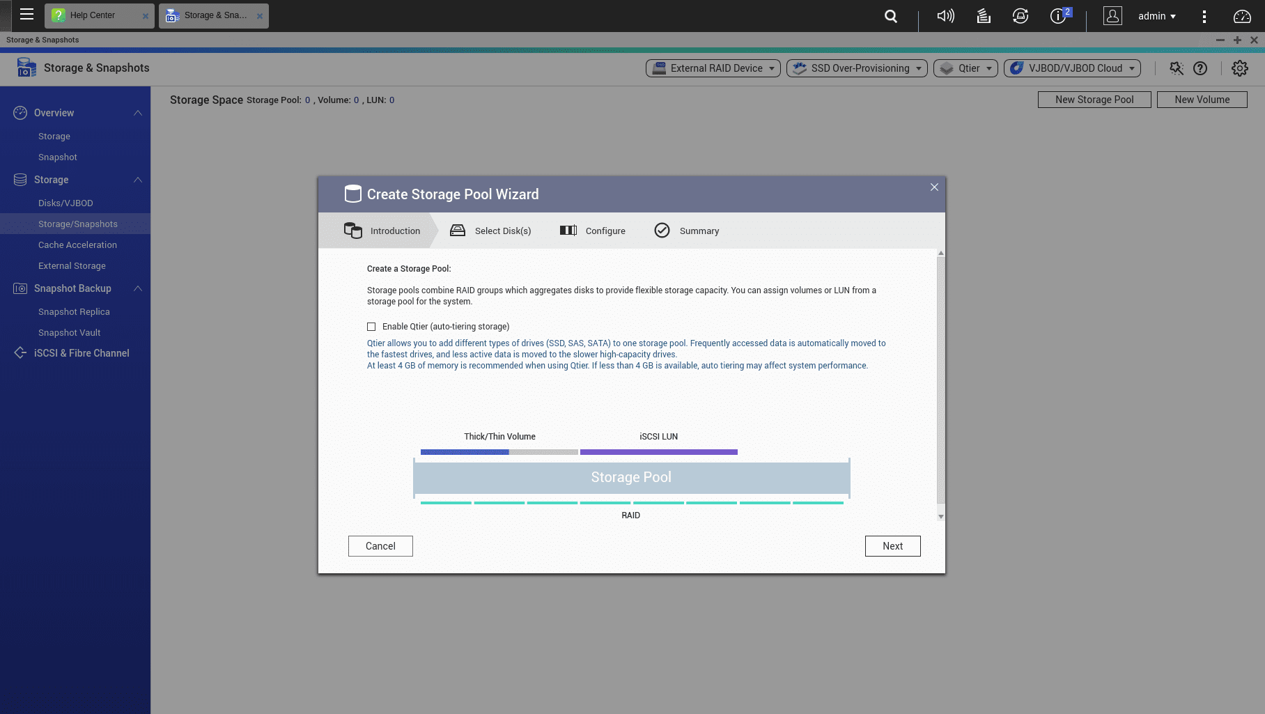1265x714 pixels.
Task: Click the Introduction step icon
Action: point(353,231)
